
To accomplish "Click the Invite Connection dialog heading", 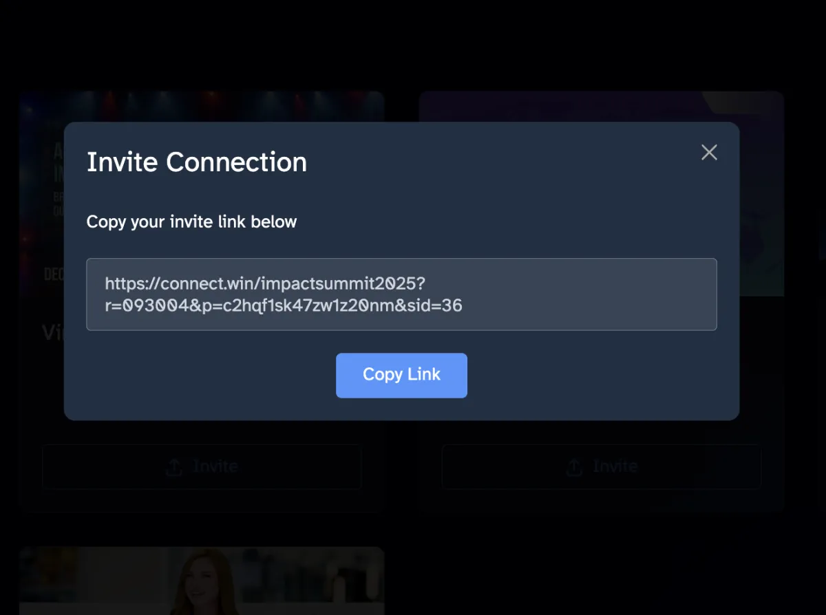I will [197, 162].
